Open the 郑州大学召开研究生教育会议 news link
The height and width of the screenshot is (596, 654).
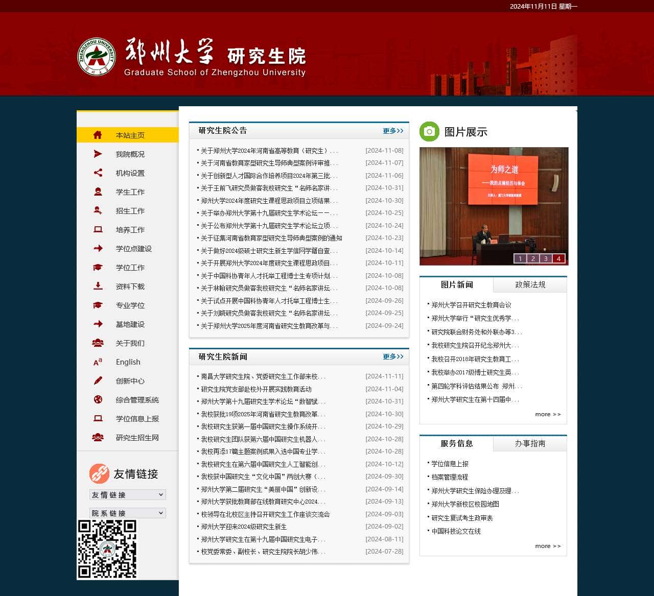(x=471, y=305)
